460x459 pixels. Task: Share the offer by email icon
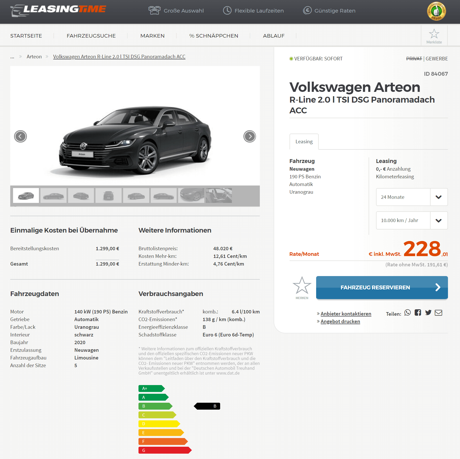tap(438, 313)
